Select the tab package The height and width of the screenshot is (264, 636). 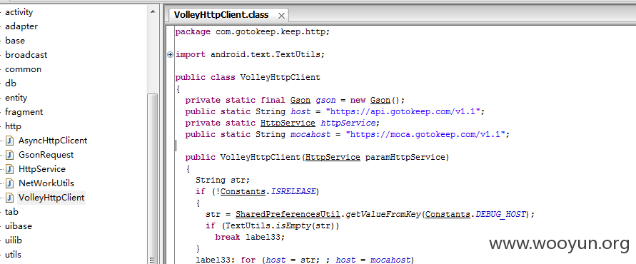pos(11,212)
